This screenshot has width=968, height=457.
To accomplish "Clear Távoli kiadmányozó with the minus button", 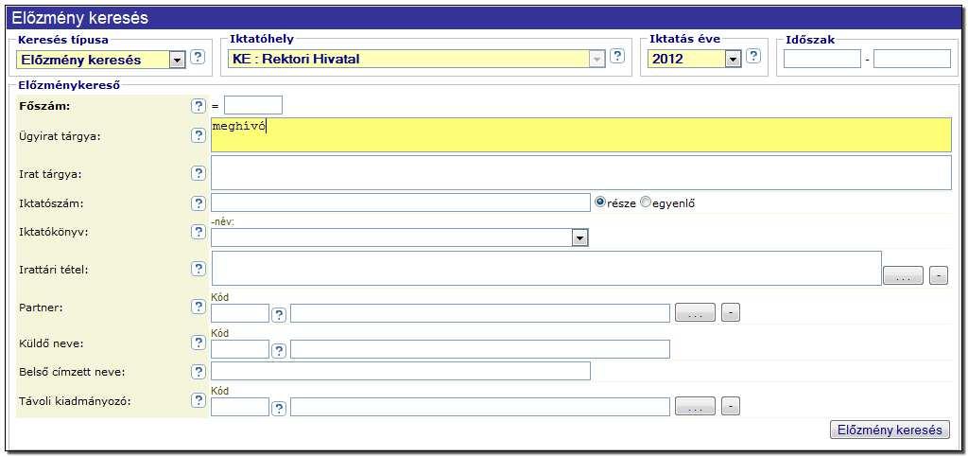I will click(731, 406).
